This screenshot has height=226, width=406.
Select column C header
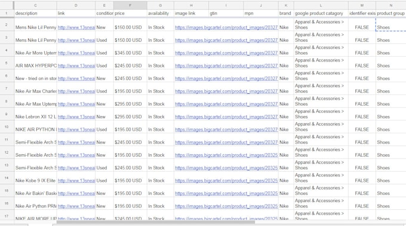(35, 5)
